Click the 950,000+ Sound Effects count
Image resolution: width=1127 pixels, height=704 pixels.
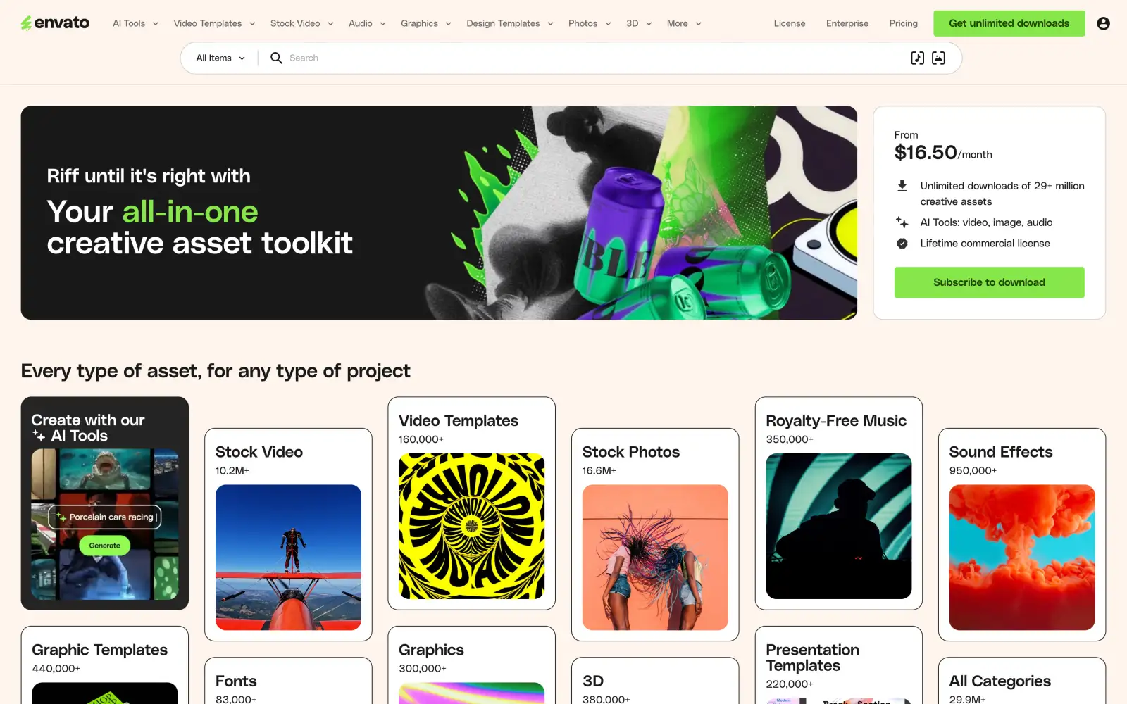[973, 471]
